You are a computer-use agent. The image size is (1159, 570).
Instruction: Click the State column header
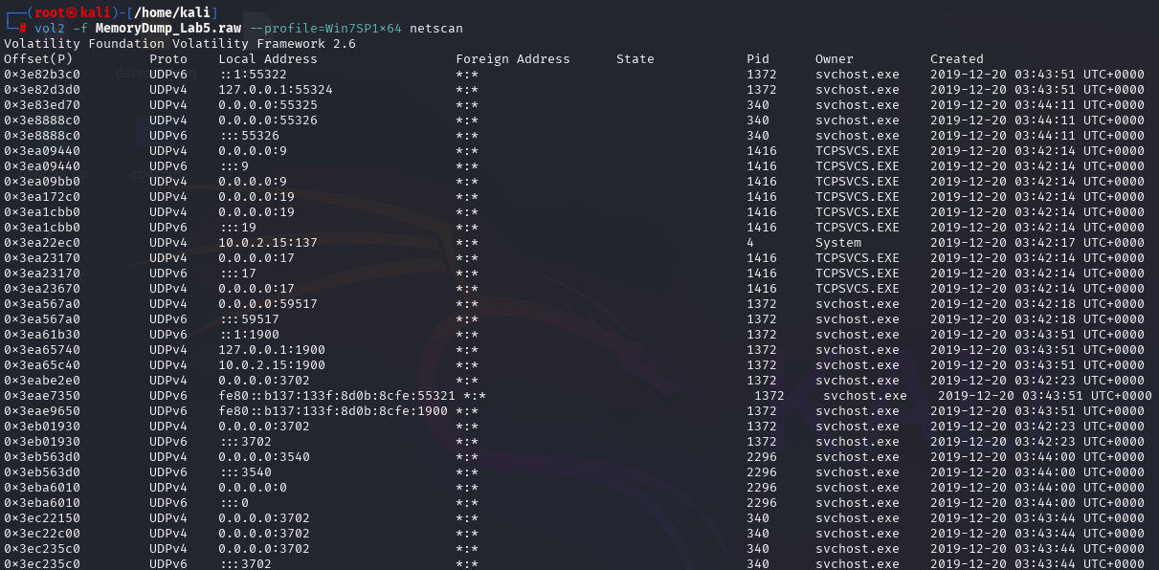(x=635, y=59)
